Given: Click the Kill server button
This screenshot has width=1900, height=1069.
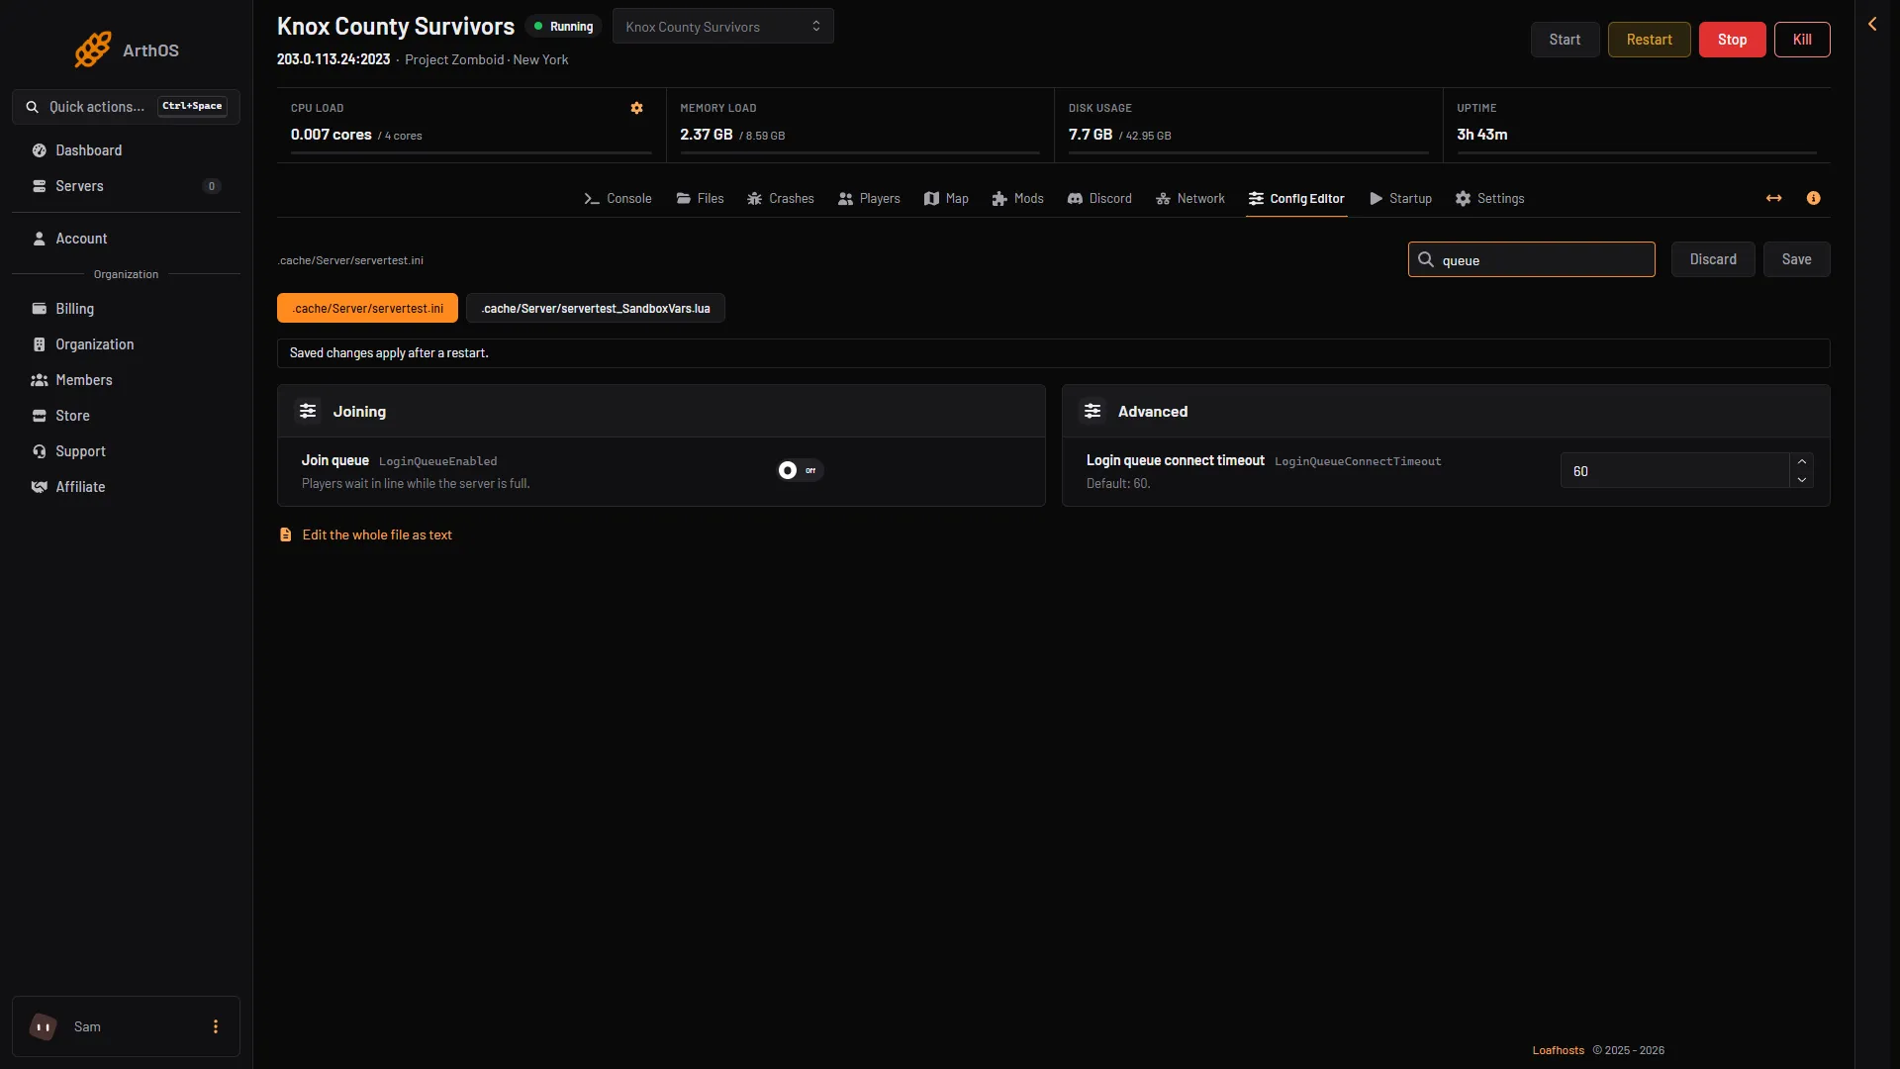Looking at the screenshot, I should [1802, 40].
